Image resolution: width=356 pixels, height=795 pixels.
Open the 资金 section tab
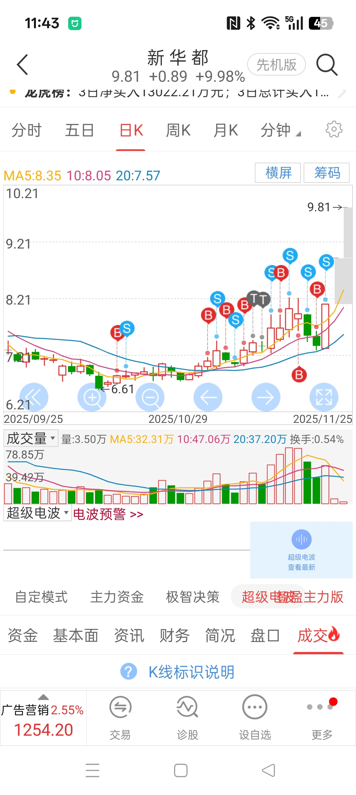coord(23,635)
